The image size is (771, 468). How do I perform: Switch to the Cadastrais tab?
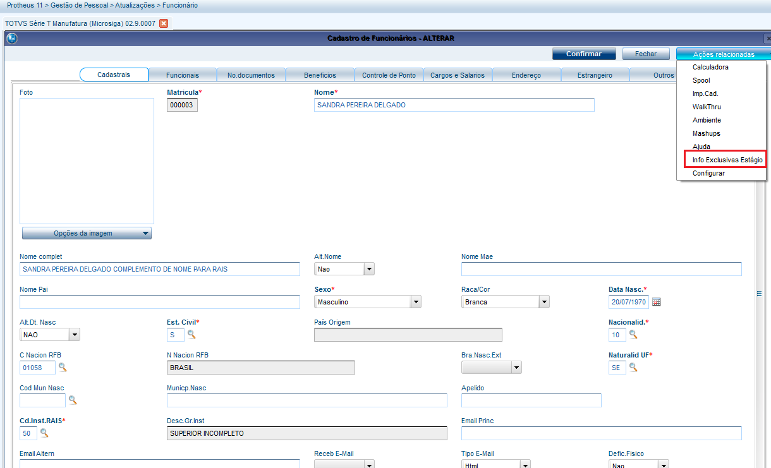(114, 75)
